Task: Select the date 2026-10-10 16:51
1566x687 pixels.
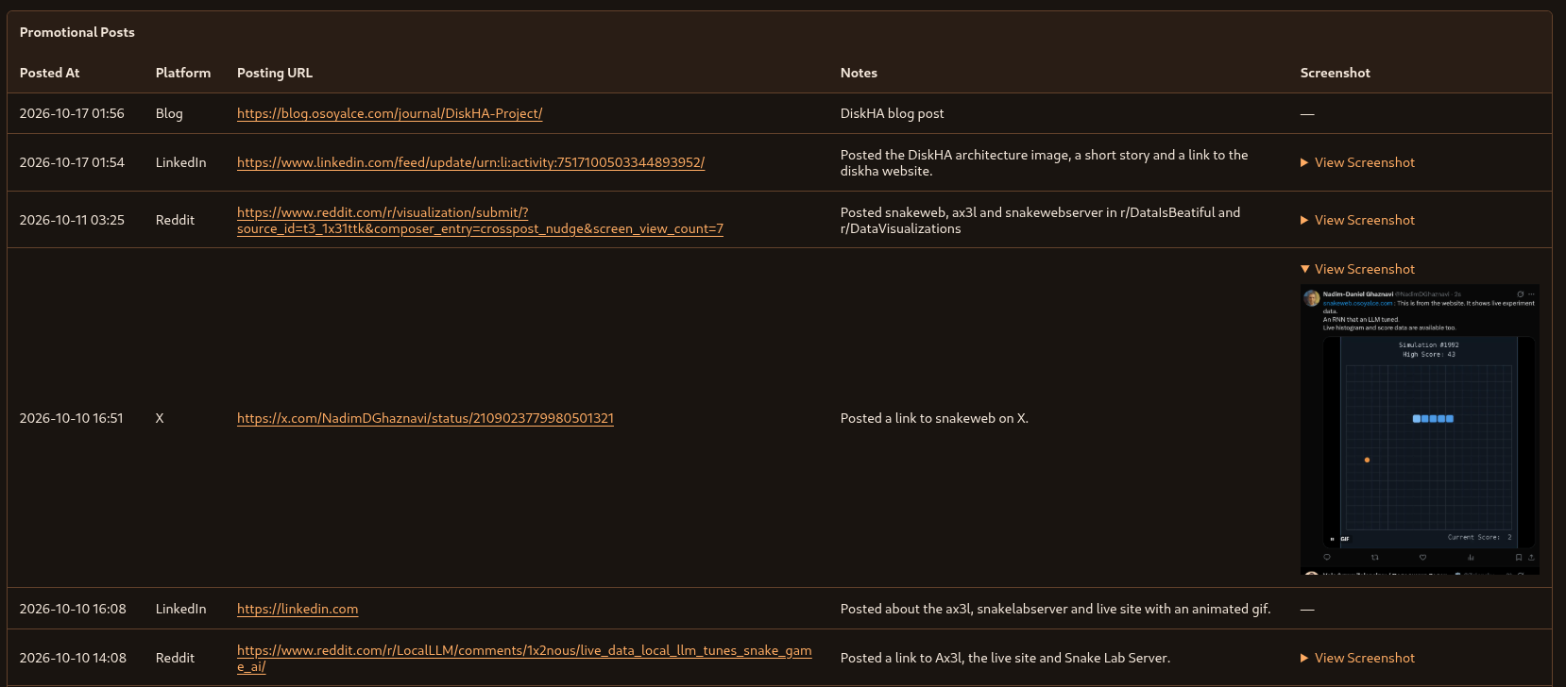Action: [x=71, y=418]
